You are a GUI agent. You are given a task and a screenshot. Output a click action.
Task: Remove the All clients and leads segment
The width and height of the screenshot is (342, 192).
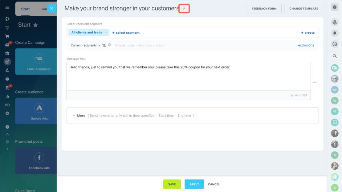coord(106,33)
